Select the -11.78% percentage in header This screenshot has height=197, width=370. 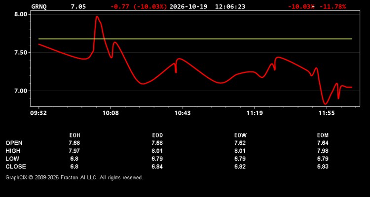pyautogui.click(x=333, y=6)
